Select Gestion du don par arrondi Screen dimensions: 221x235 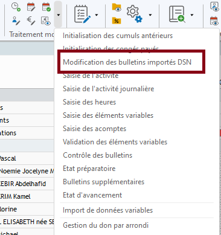(x=106, y=225)
